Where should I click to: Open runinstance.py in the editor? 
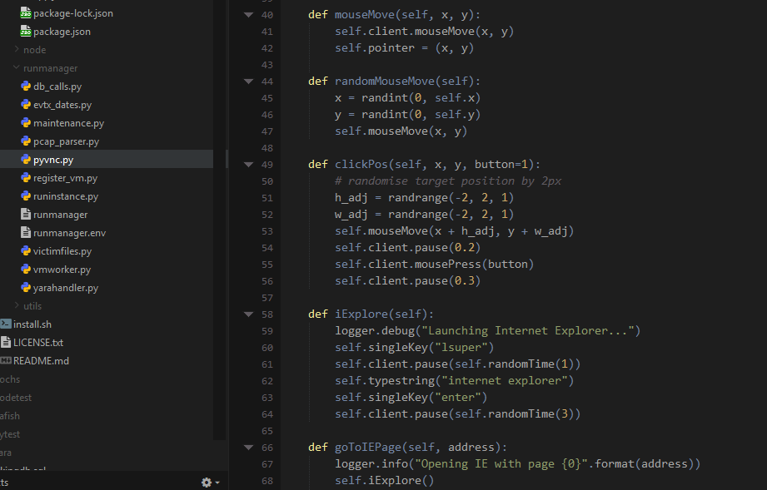66,196
